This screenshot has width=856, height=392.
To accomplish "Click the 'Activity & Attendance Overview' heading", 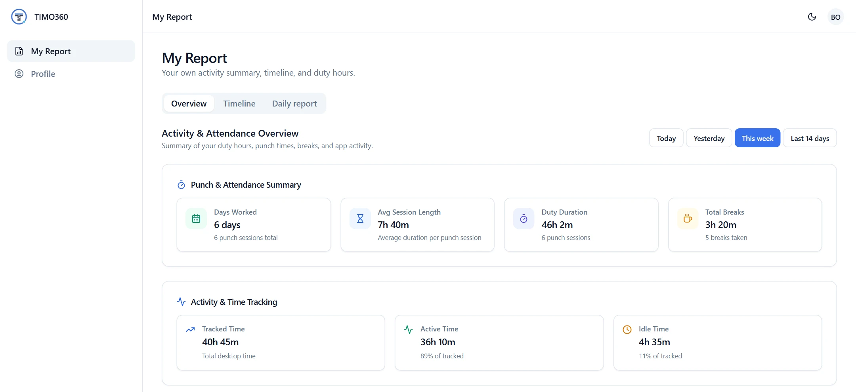I will [230, 133].
